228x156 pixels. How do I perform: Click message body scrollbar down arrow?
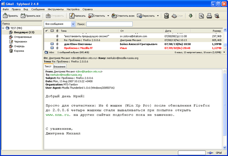point(225,147)
